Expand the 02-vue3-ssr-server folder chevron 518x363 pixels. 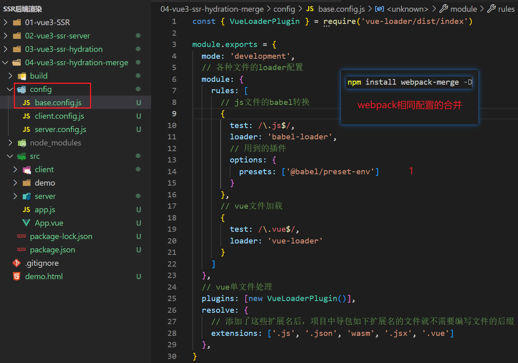(5, 36)
